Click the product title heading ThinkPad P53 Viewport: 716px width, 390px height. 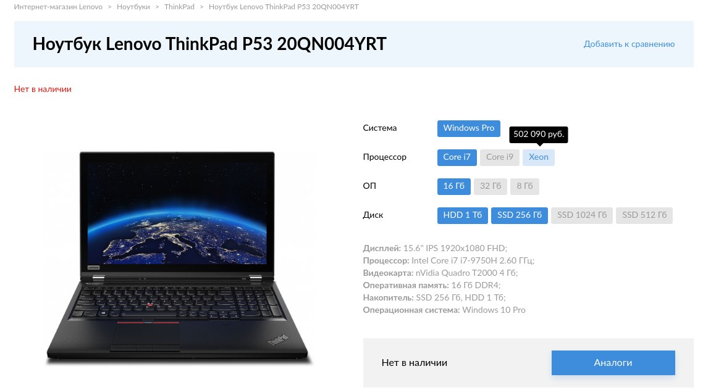pos(209,44)
